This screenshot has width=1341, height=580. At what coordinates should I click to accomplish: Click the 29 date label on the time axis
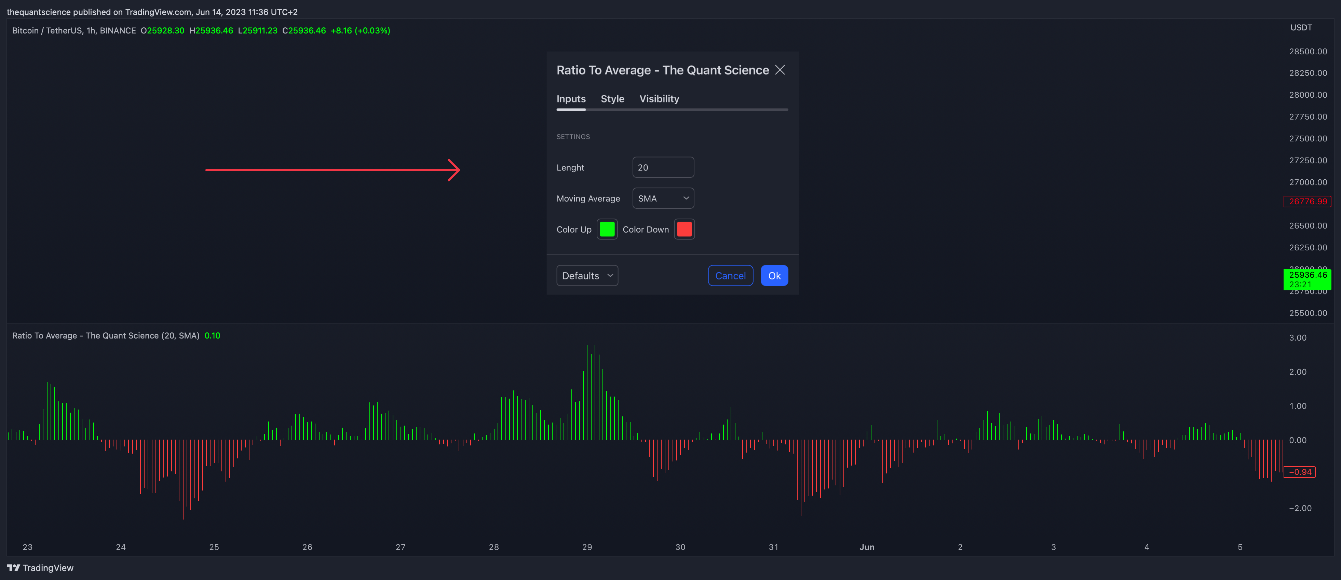coord(587,547)
